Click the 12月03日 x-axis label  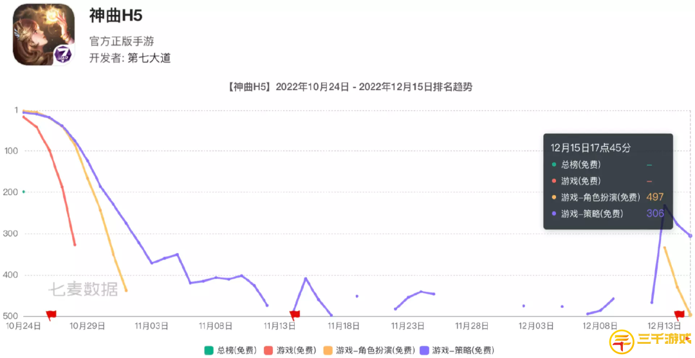click(x=536, y=326)
